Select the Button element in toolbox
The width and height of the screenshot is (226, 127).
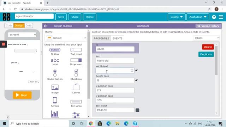pos(55,52)
